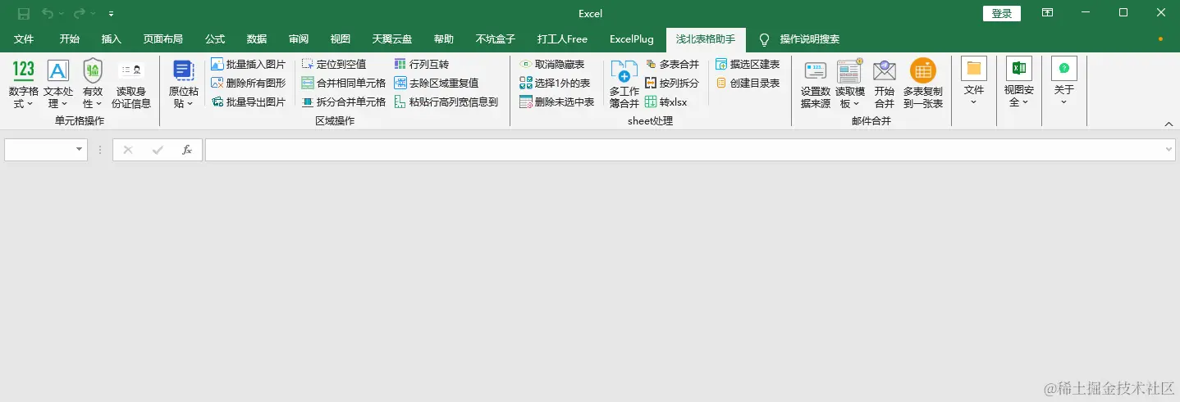Viewport: 1180px width, 402px height.
Task: Click the Undo arrow button
Action: tap(48, 14)
